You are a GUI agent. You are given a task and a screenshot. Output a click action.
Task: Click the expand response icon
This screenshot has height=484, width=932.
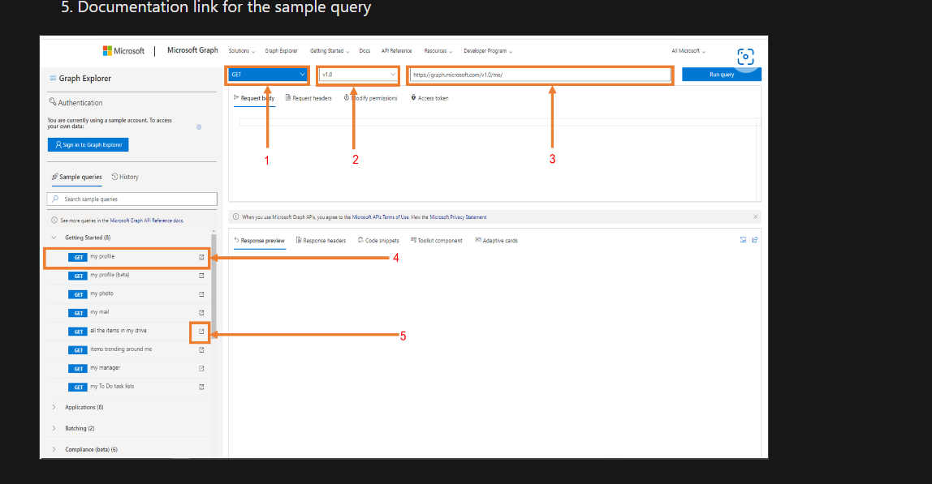click(743, 240)
